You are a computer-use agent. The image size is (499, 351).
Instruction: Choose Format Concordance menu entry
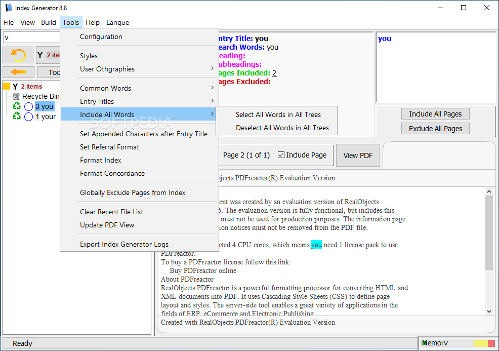pyautogui.click(x=139, y=173)
